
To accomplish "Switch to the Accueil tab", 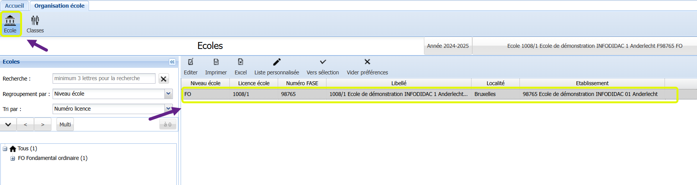I will 14,6.
